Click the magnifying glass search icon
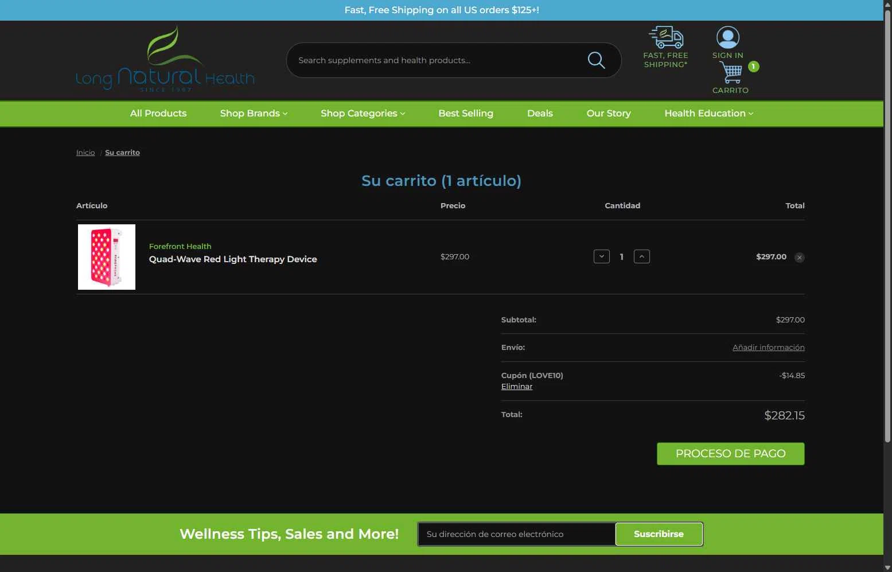Viewport: 892px width, 572px height. pyautogui.click(x=596, y=60)
